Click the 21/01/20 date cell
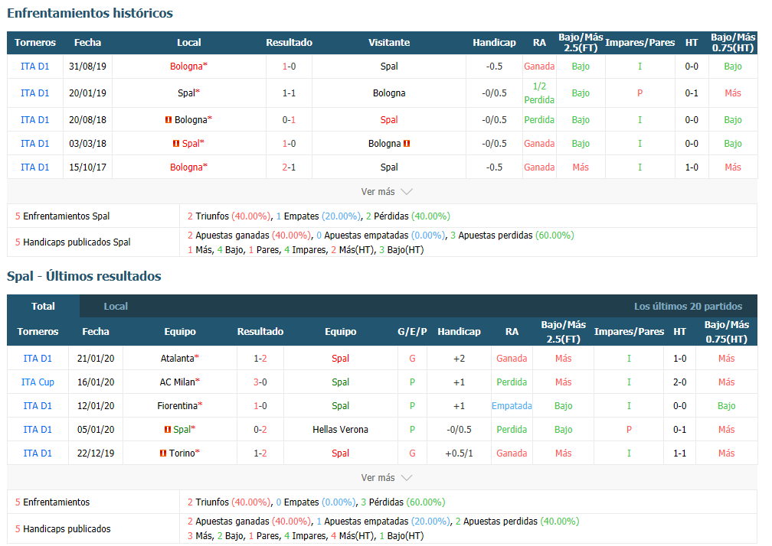 [x=96, y=359]
